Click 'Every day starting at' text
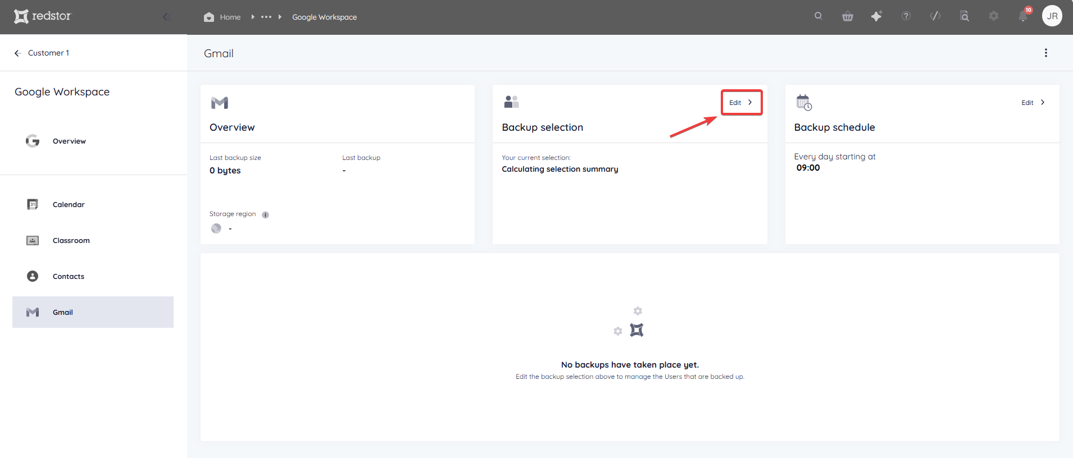The image size is (1073, 458). (x=835, y=157)
